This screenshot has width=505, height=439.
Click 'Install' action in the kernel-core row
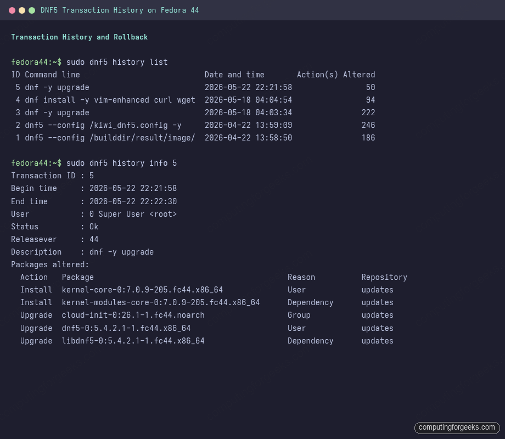click(36, 290)
